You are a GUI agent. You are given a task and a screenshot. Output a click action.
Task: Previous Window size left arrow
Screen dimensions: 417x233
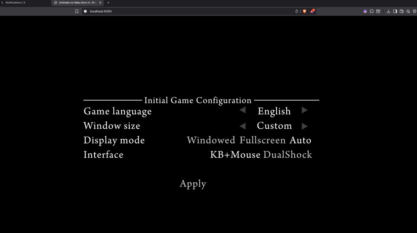pyautogui.click(x=243, y=126)
